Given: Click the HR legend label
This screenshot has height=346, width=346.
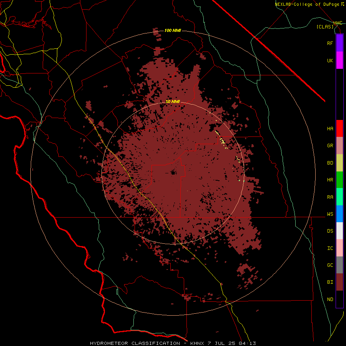Looking at the screenshot, I should (330, 180).
